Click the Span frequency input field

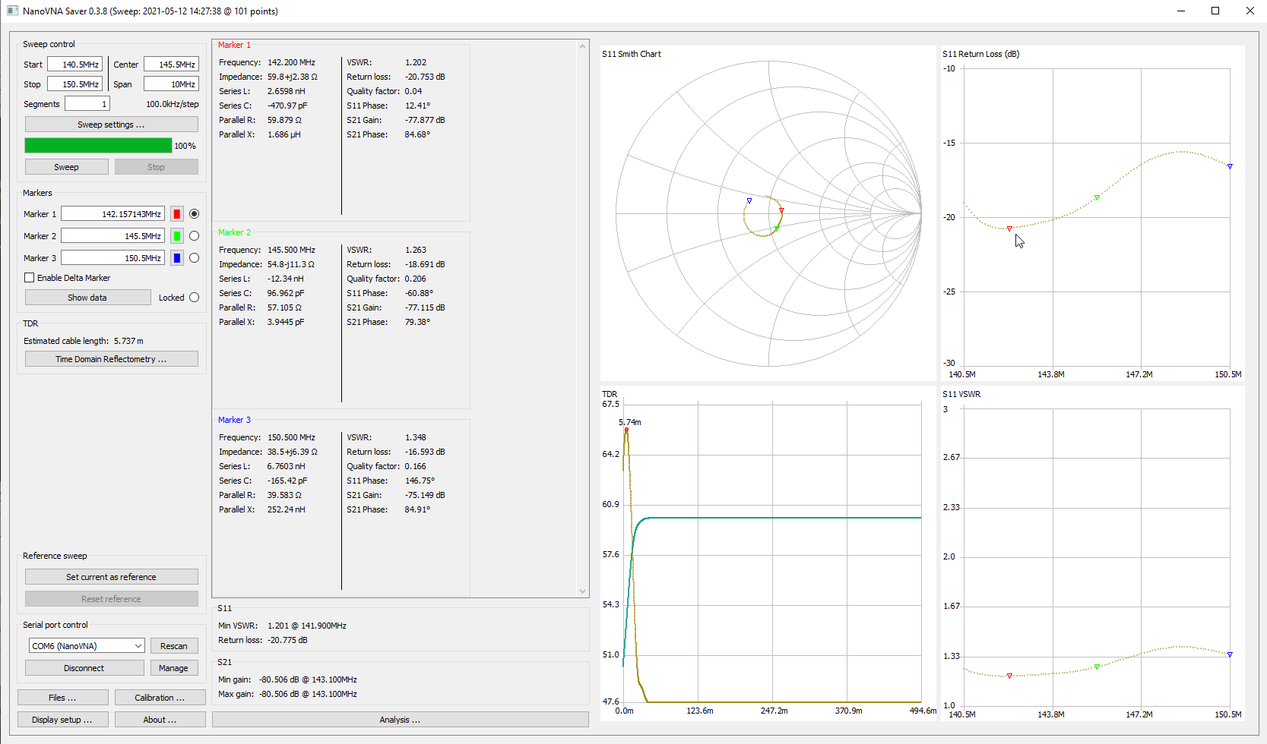pyautogui.click(x=171, y=84)
